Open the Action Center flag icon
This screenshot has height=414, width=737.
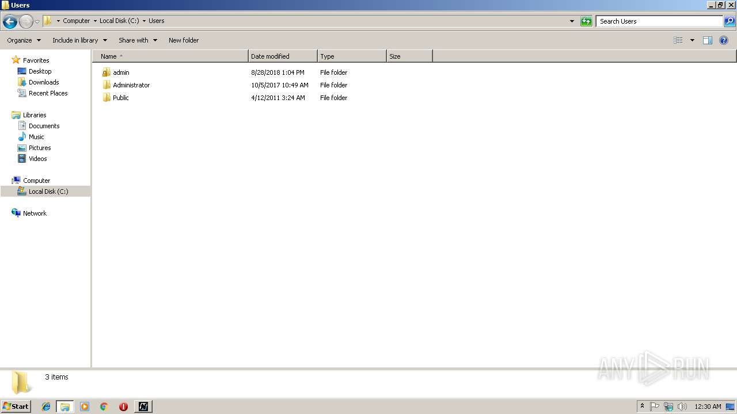pyautogui.click(x=655, y=407)
